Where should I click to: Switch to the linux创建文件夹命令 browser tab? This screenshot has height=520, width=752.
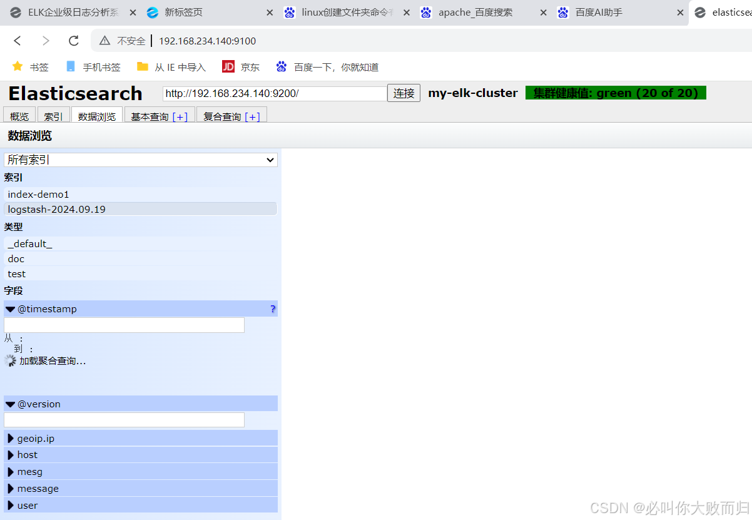coord(346,13)
